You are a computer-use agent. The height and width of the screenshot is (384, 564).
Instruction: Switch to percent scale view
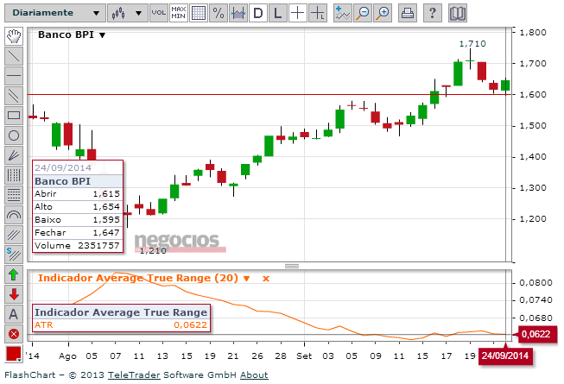(x=219, y=13)
